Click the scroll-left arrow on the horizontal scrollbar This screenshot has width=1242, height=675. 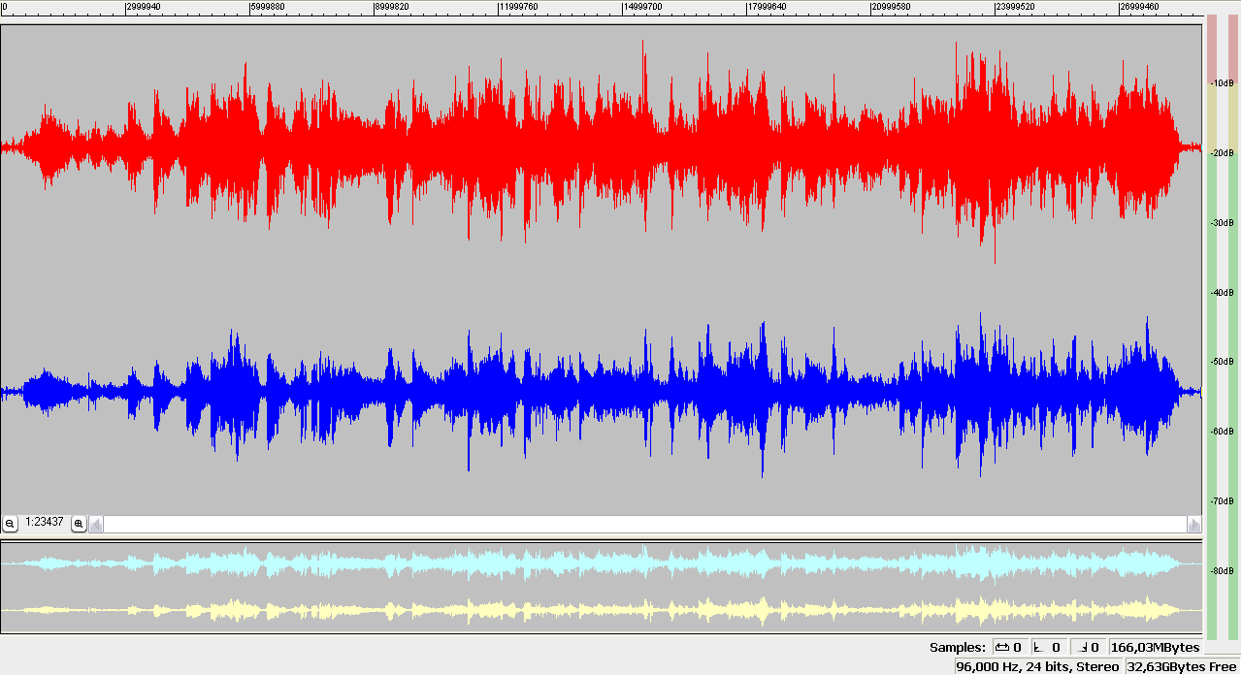96,524
